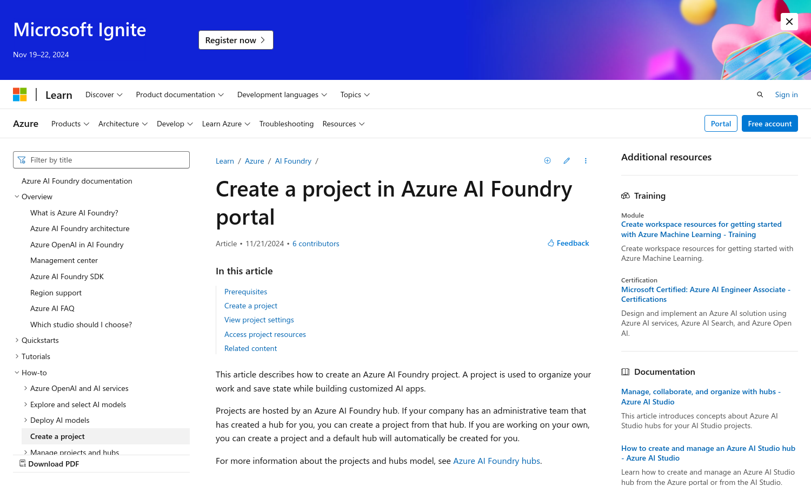Expand the Deploy AI models node
Screen dimensions: 811x486
click(25, 420)
